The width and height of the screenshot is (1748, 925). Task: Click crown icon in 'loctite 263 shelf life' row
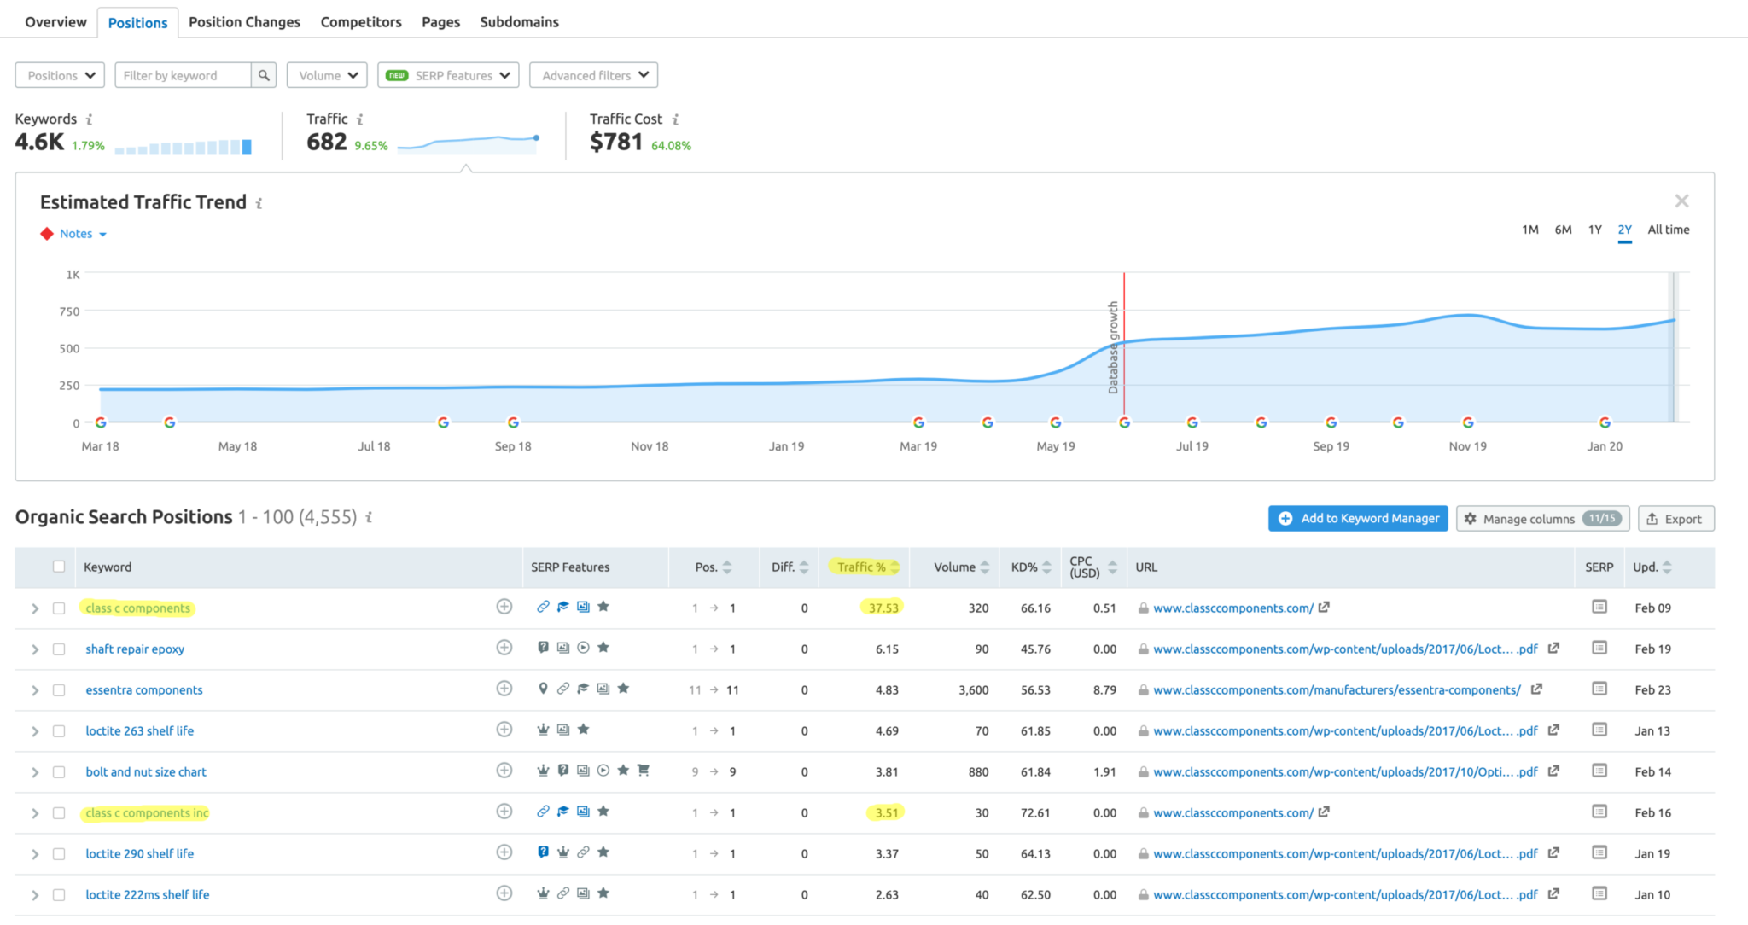[x=543, y=730]
